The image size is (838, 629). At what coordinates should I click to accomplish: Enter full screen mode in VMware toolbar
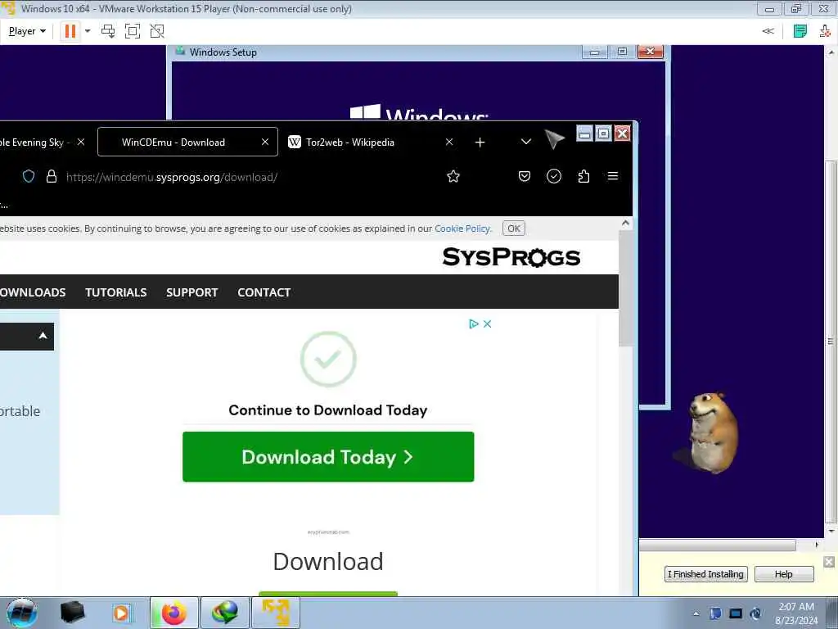(x=133, y=31)
